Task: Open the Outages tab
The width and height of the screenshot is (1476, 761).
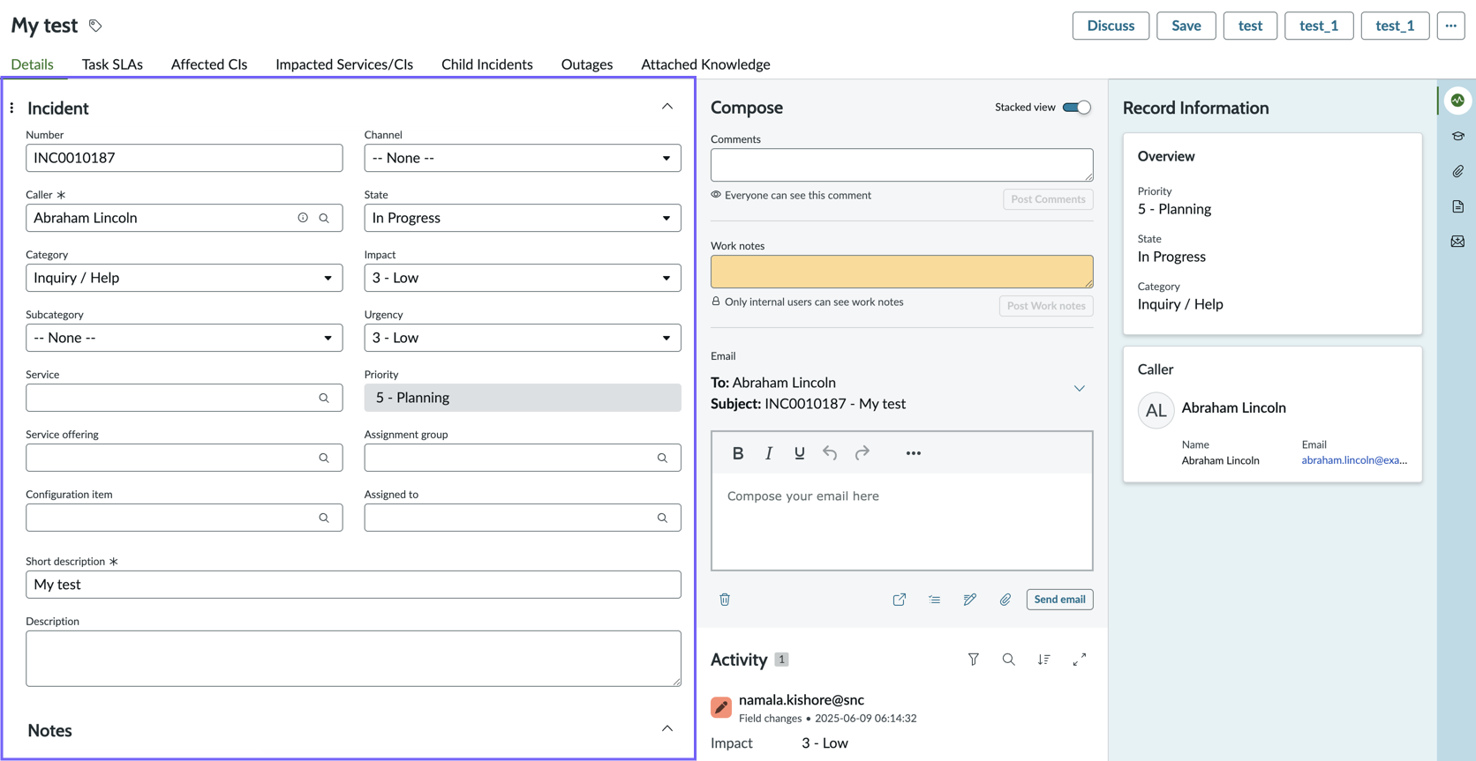Action: click(587, 64)
